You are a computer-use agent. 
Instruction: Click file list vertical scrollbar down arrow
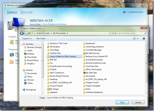pos(146,93)
